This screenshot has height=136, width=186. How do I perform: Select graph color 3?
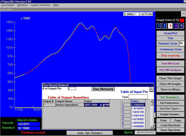[170, 26]
